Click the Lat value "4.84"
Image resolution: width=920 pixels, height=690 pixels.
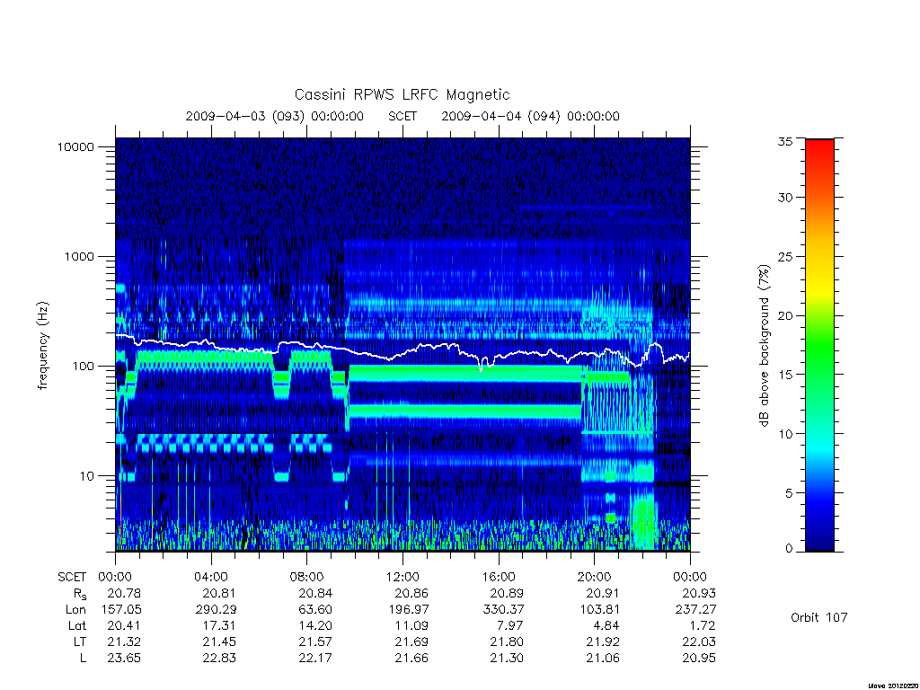[606, 625]
